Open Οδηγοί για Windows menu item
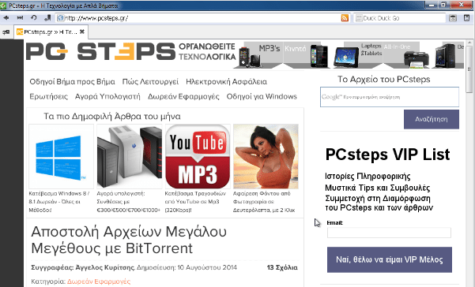 click(x=262, y=96)
